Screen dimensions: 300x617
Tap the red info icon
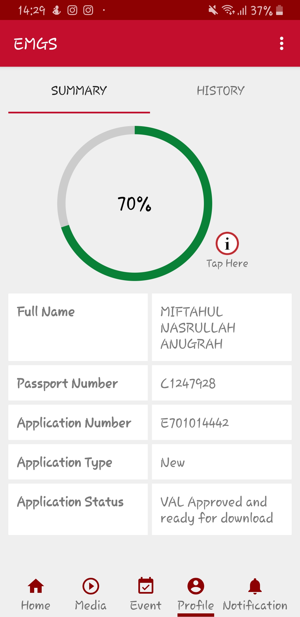227,243
